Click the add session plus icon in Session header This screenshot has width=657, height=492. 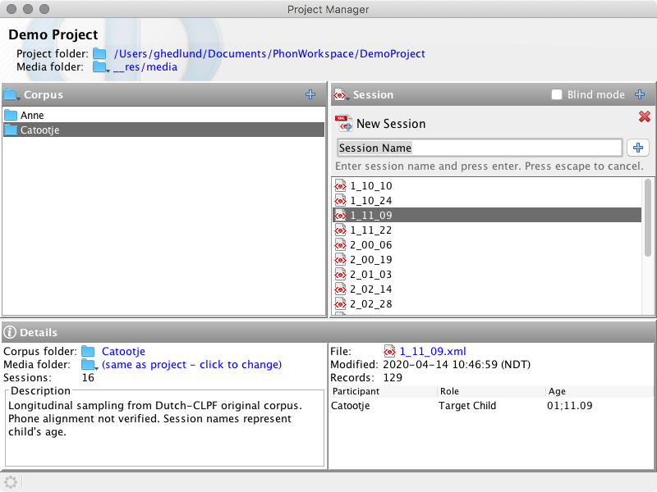click(x=640, y=95)
